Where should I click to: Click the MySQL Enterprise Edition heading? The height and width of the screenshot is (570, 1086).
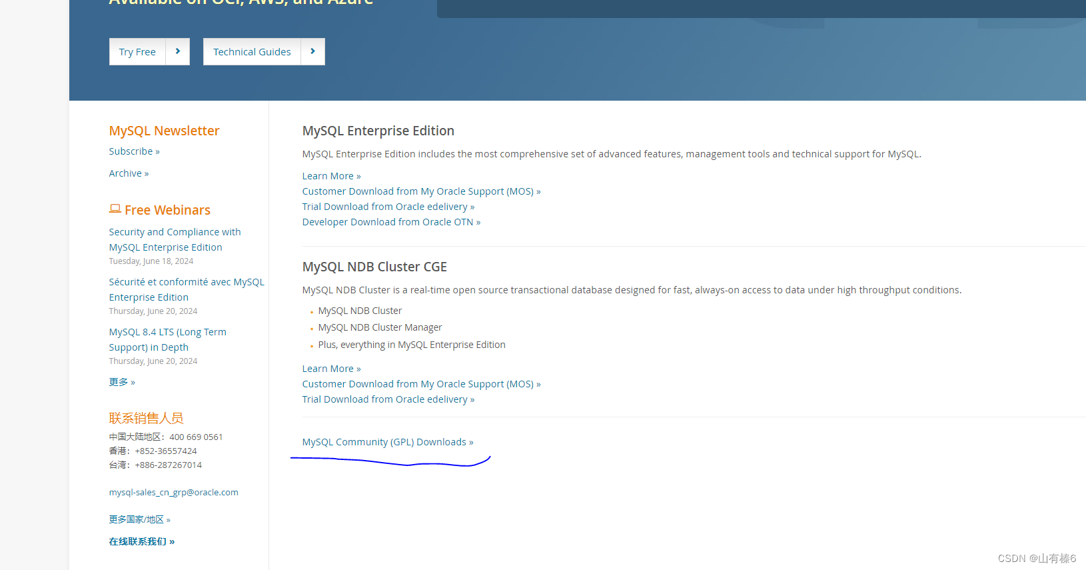(x=378, y=131)
